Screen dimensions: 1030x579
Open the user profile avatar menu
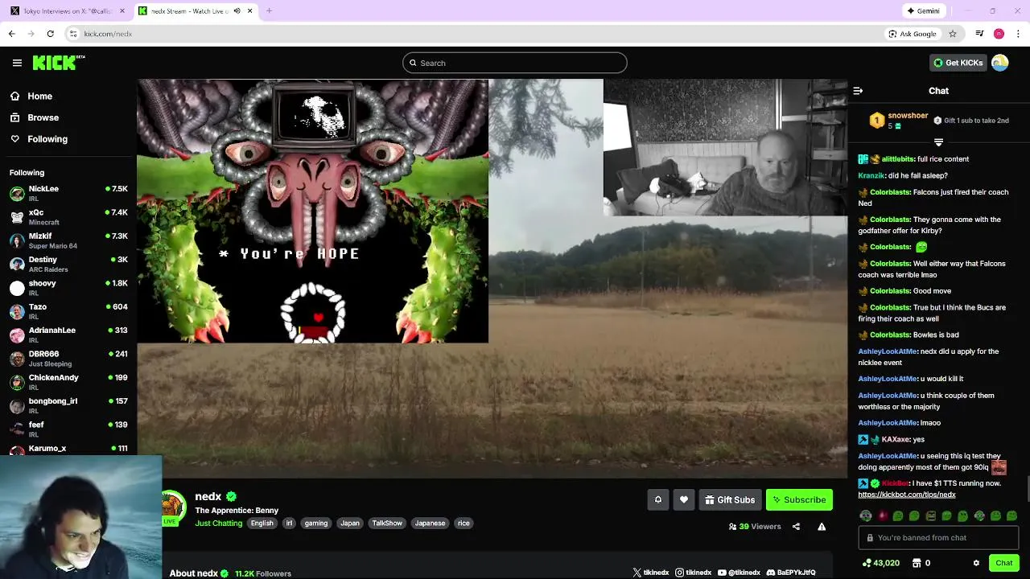click(x=1000, y=63)
